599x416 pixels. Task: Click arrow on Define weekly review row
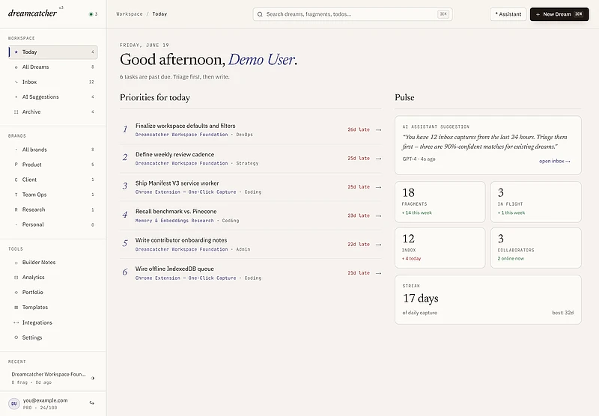pyautogui.click(x=378, y=159)
